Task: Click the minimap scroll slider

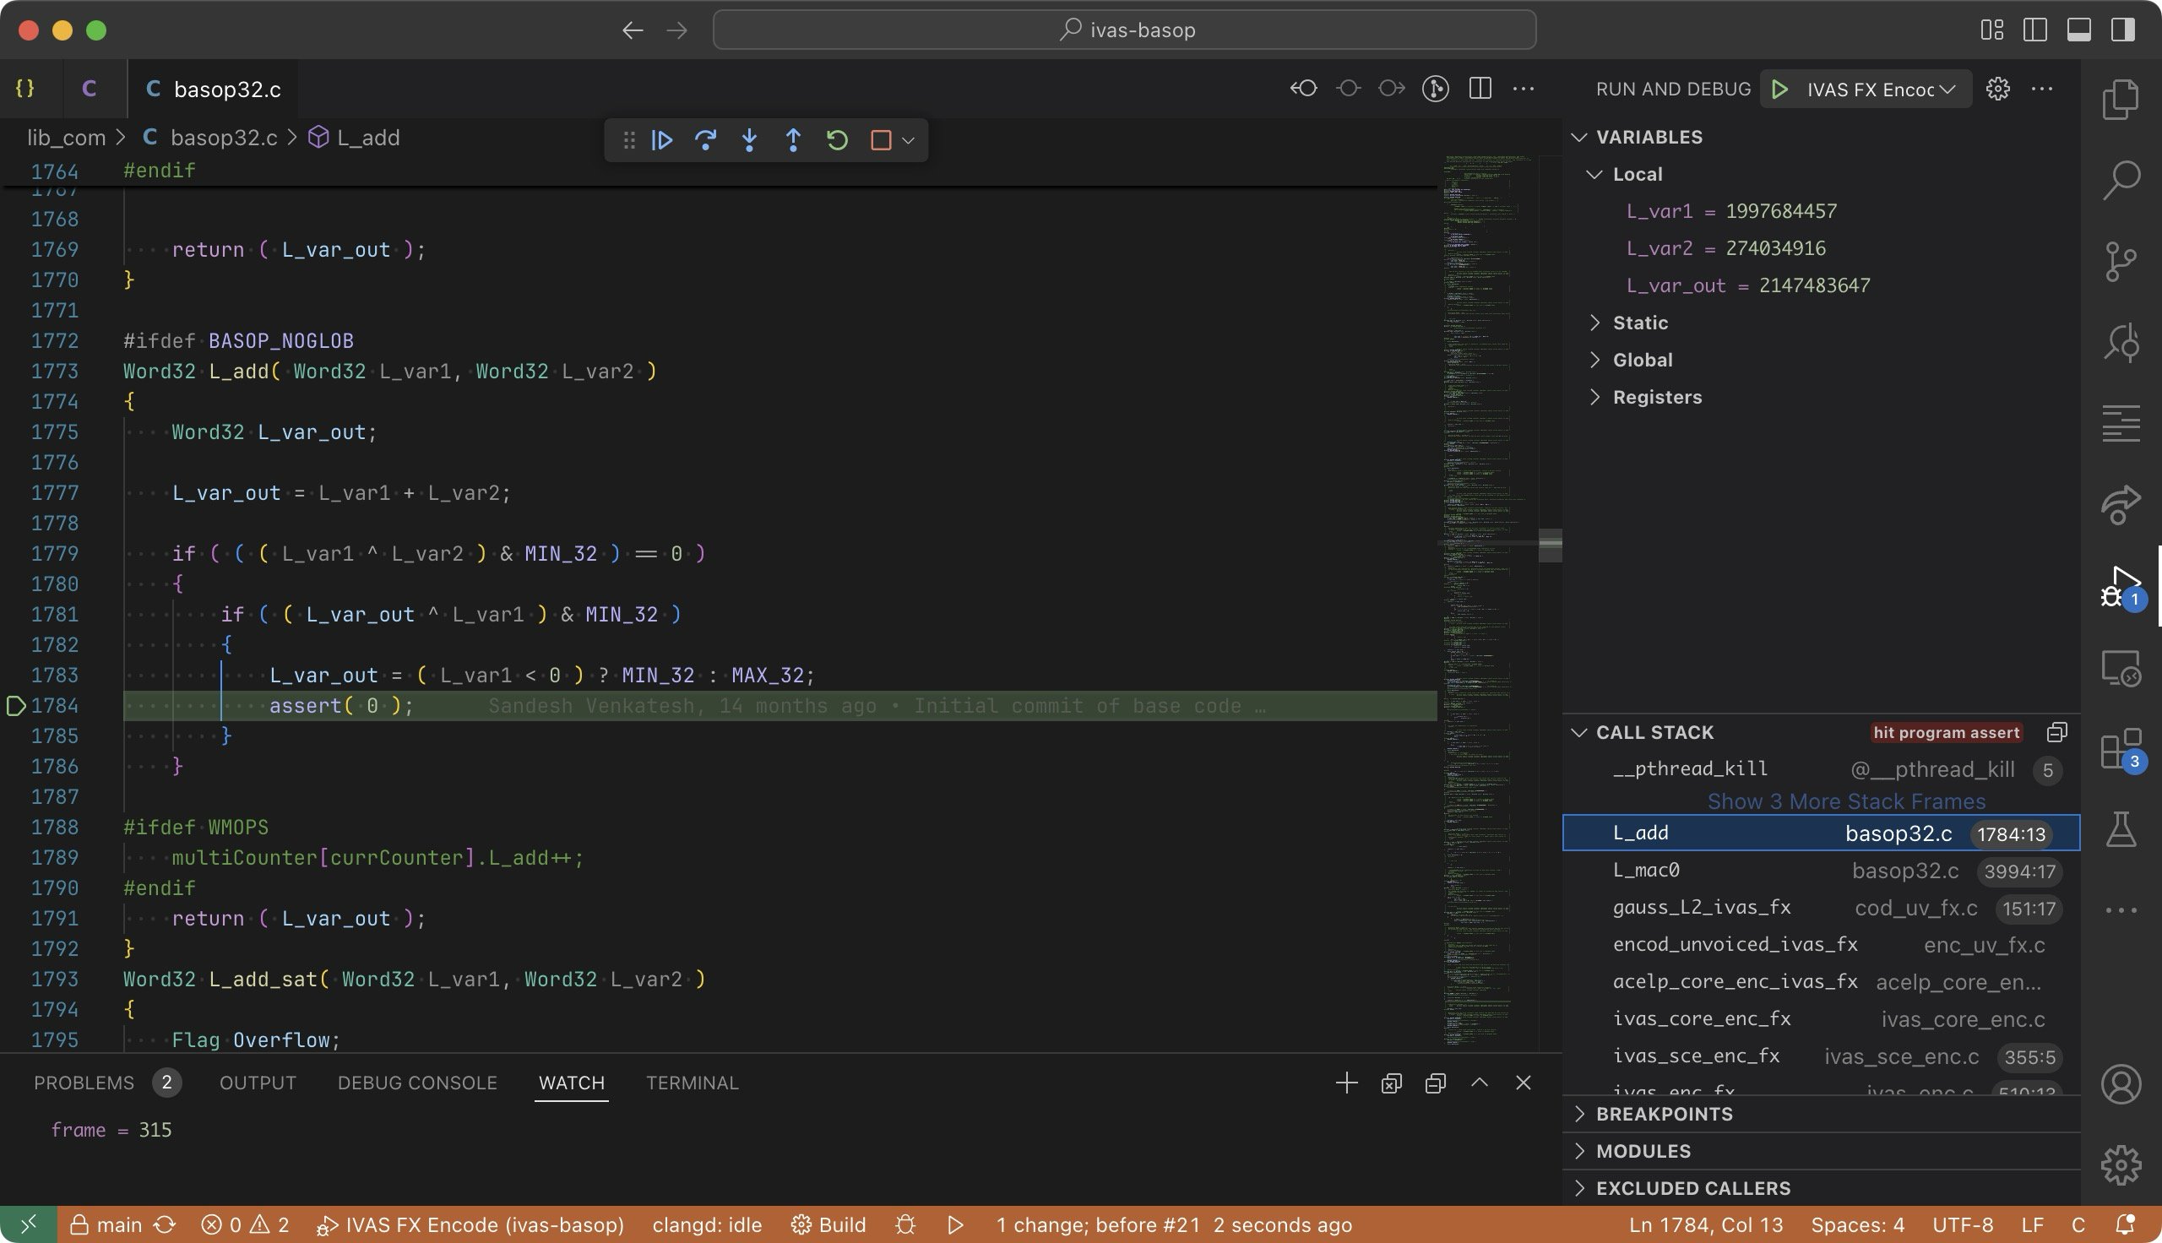Action: 1550,545
